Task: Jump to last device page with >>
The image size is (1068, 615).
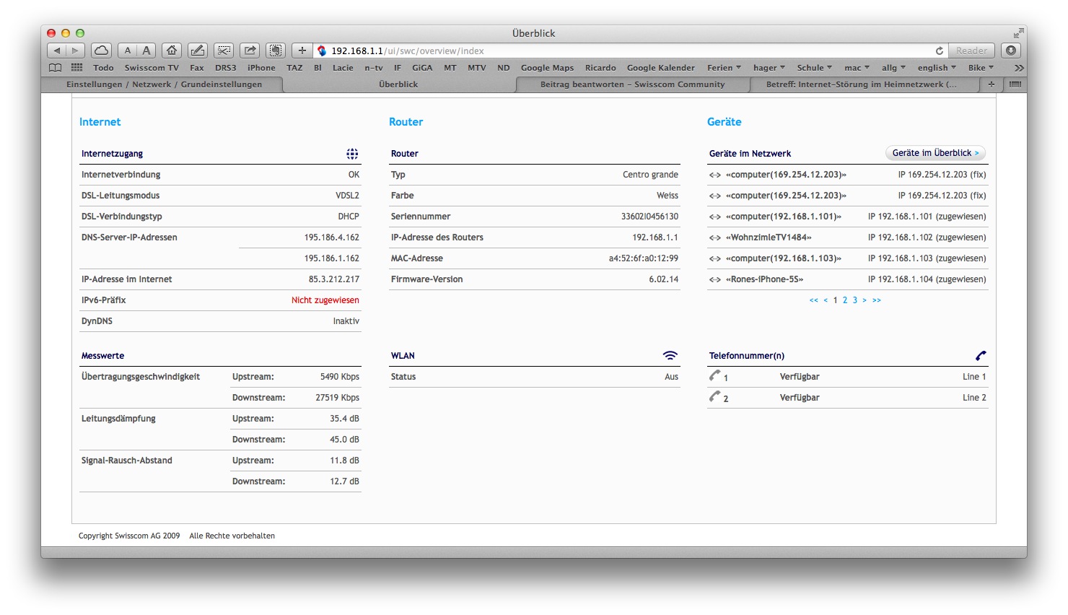Action: (x=877, y=300)
